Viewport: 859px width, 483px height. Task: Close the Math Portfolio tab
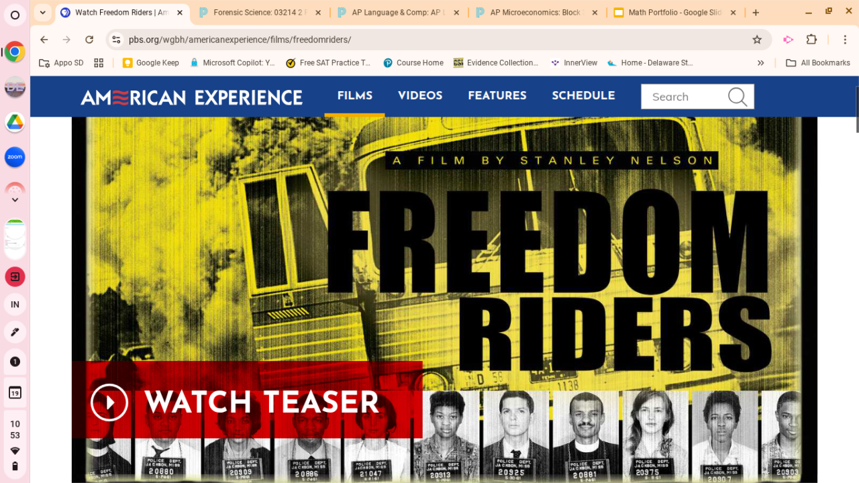[x=733, y=12]
